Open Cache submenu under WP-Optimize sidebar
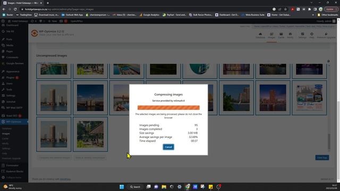This screenshot has height=191, width=340. point(5,138)
